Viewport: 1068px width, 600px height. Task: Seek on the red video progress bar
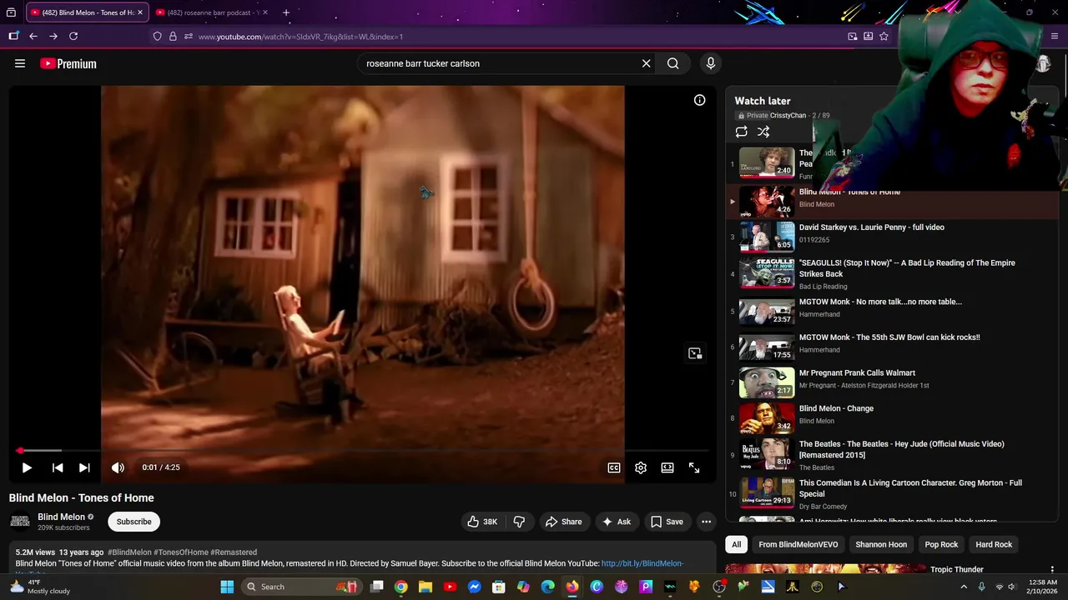coord(363,451)
